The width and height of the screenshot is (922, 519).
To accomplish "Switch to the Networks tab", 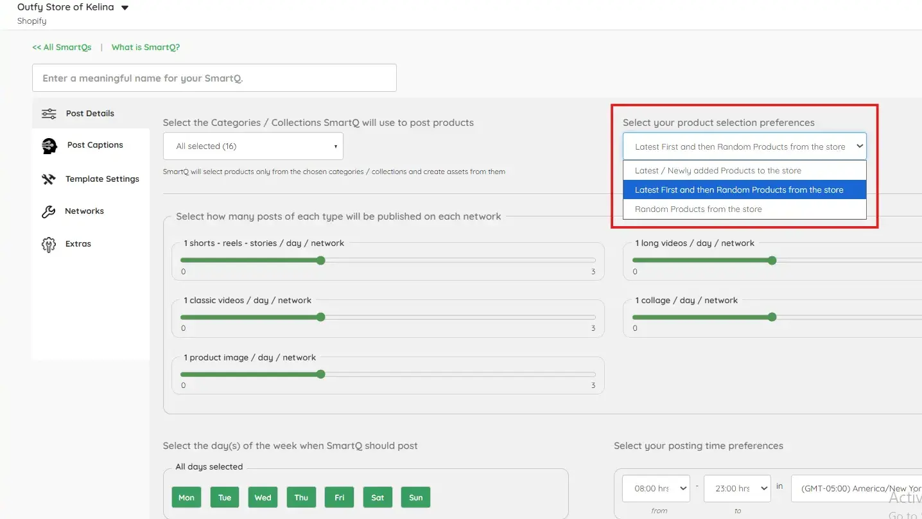I will 91,211.
